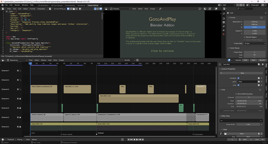Toggle use preview range clock icon
268x144 pixels.
[240, 140]
